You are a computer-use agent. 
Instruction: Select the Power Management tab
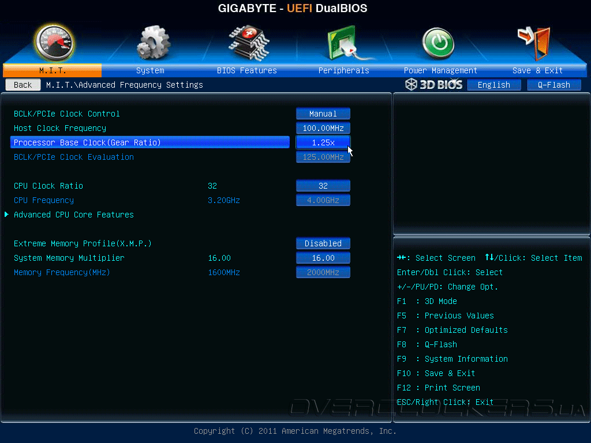(440, 70)
